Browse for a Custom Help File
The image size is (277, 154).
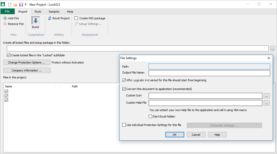(267, 103)
